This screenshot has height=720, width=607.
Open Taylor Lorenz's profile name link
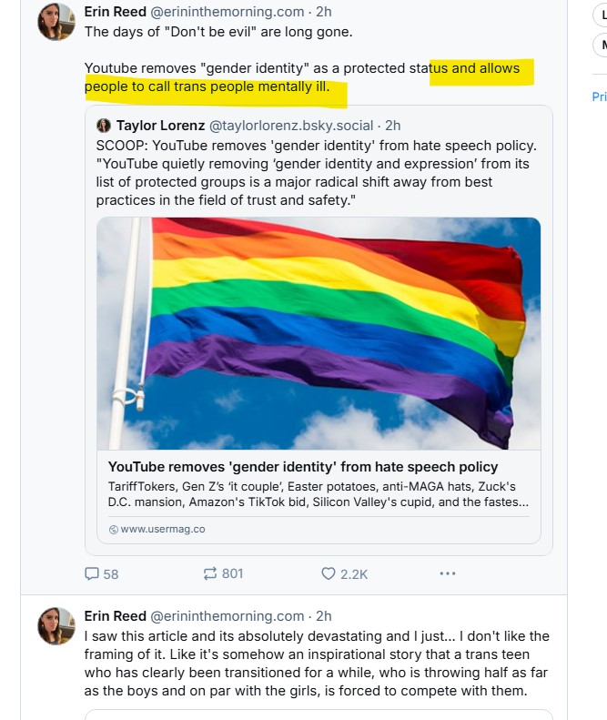[160, 126]
